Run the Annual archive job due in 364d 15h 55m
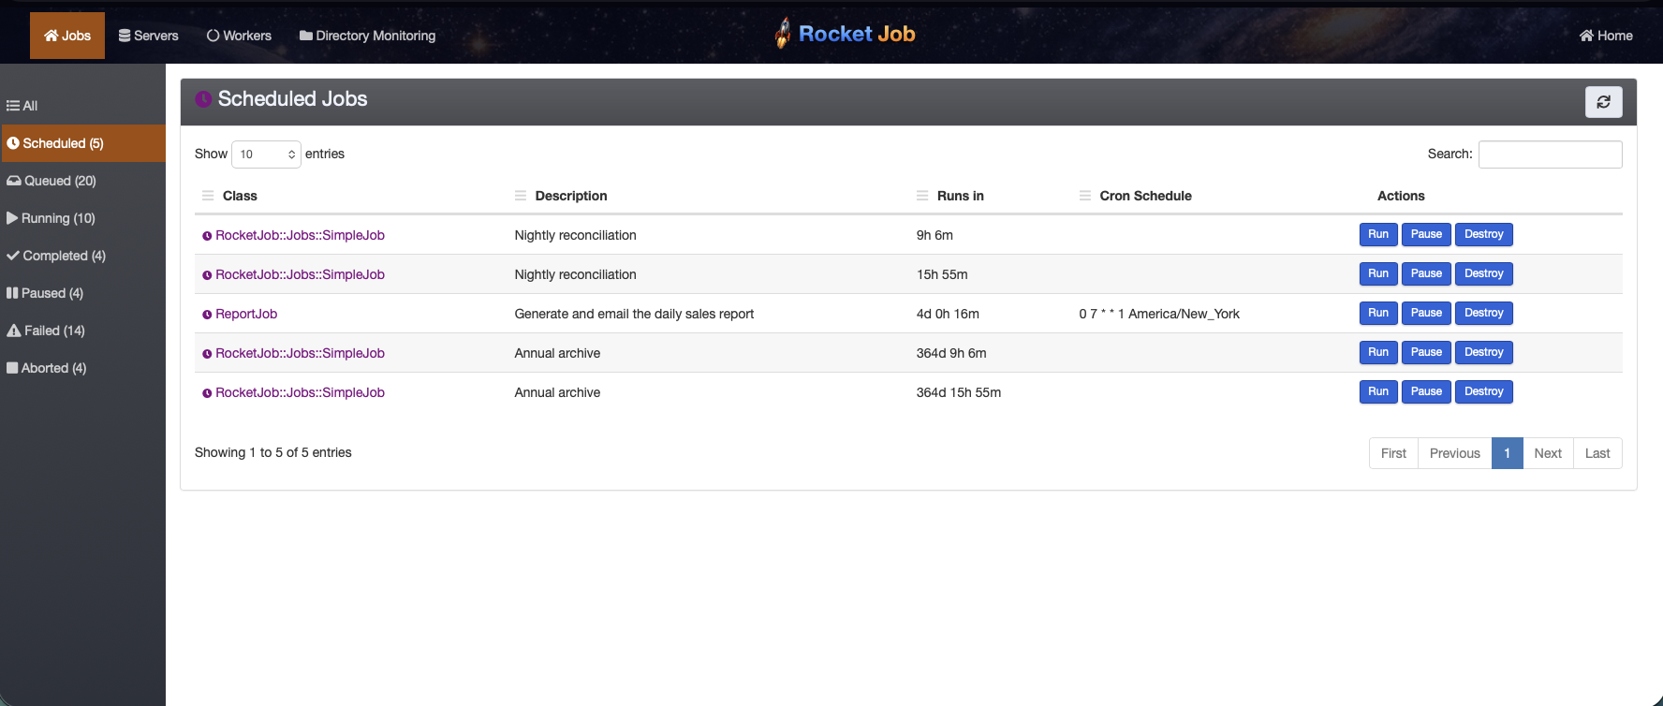Image resolution: width=1663 pixels, height=706 pixels. pyautogui.click(x=1378, y=391)
